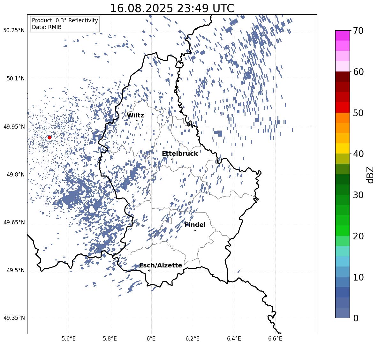378x345 pixels.
Task: Click the 5.8°E longitude label
Action: (x=110, y=339)
